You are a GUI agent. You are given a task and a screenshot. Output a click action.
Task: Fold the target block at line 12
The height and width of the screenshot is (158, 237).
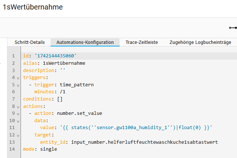pyautogui.click(x=18, y=136)
